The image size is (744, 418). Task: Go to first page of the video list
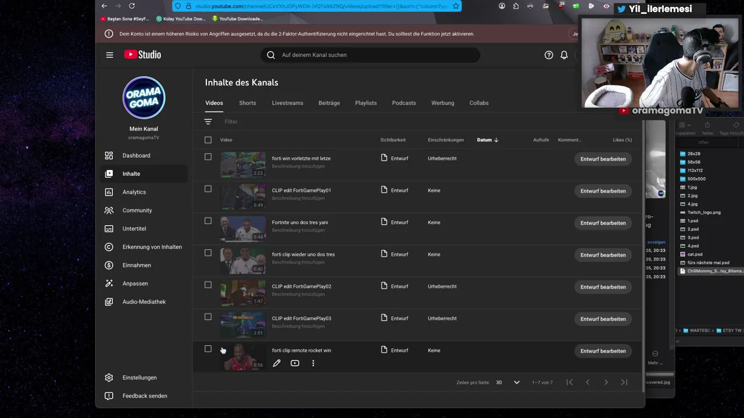click(x=570, y=382)
